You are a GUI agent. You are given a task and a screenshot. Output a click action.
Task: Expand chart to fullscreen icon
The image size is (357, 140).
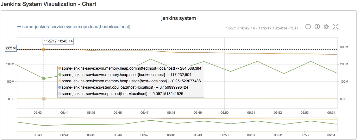(335, 27)
